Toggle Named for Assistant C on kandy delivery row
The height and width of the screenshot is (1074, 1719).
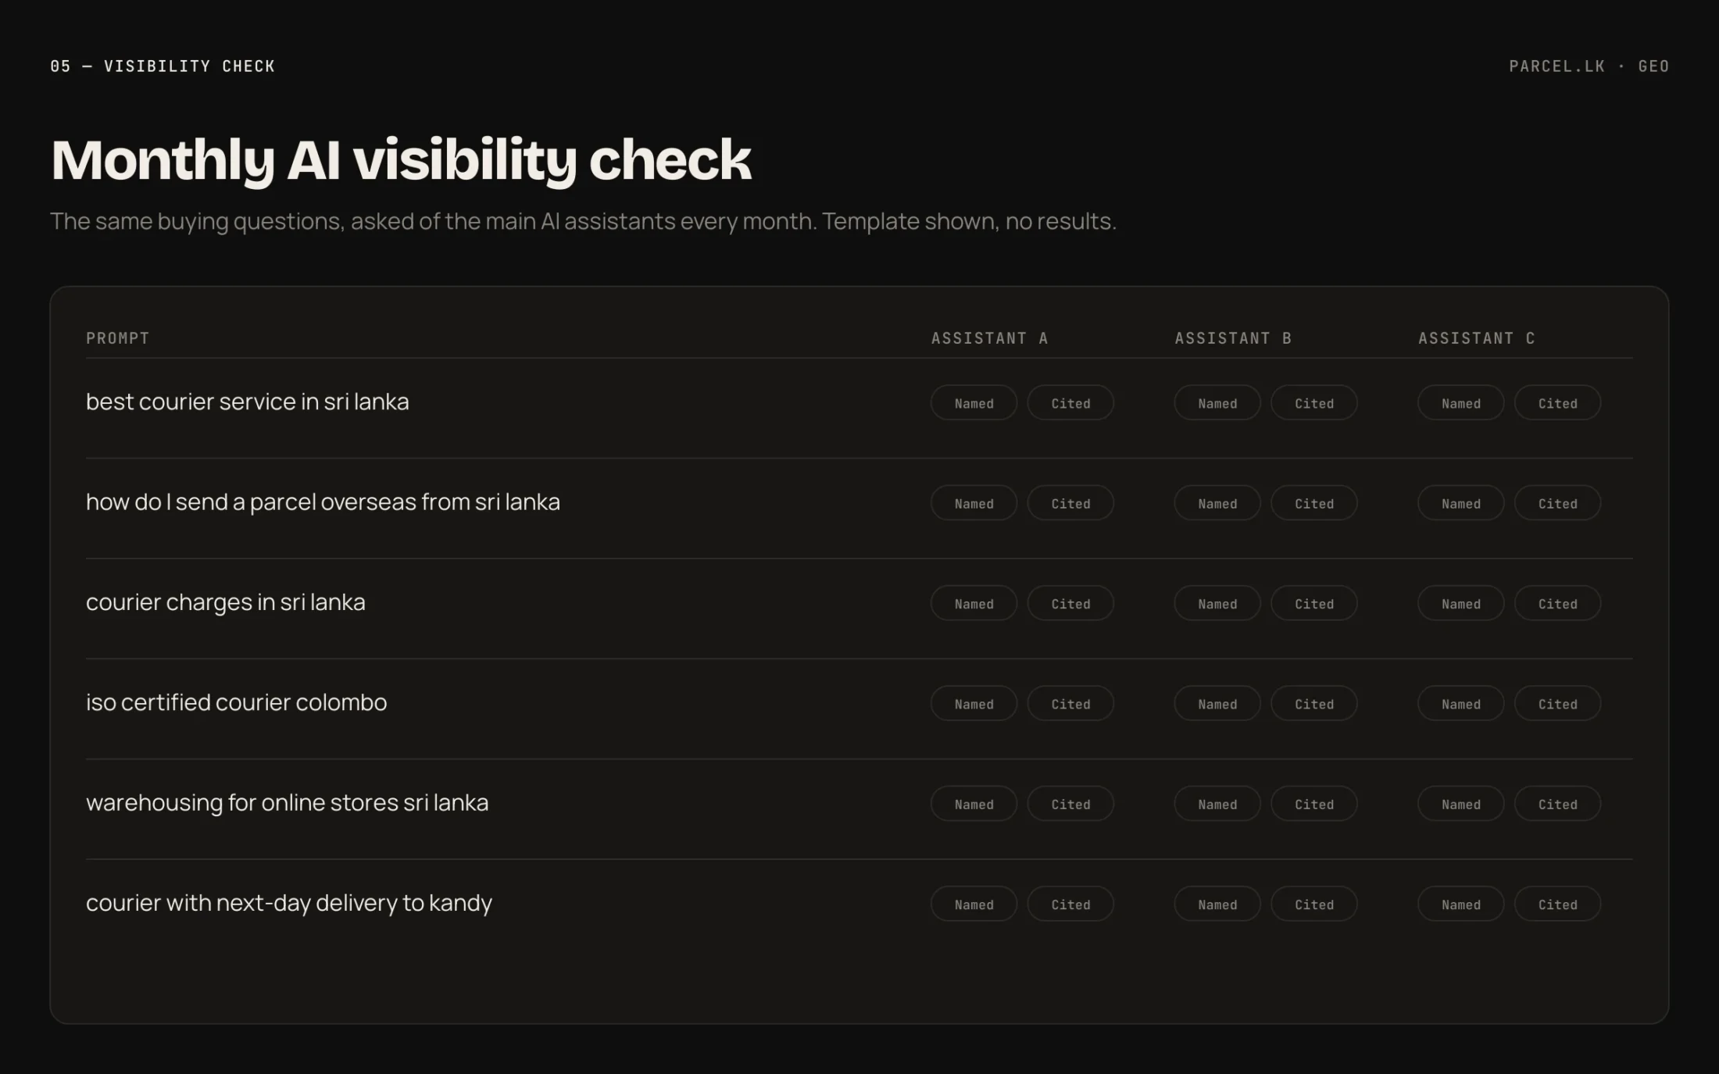click(1461, 904)
